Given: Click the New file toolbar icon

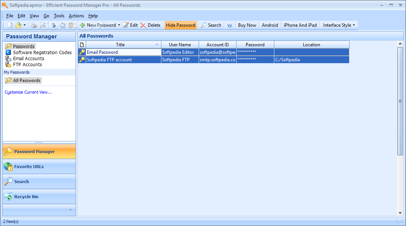Looking at the screenshot, I should click(x=10, y=25).
